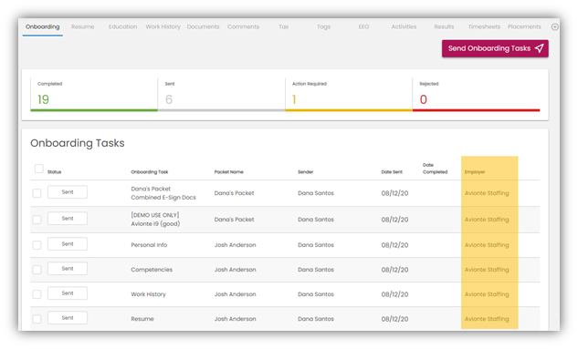Click Avionte Staffing employer in Resume row
Screen dimensions: 578x349
[487, 319]
